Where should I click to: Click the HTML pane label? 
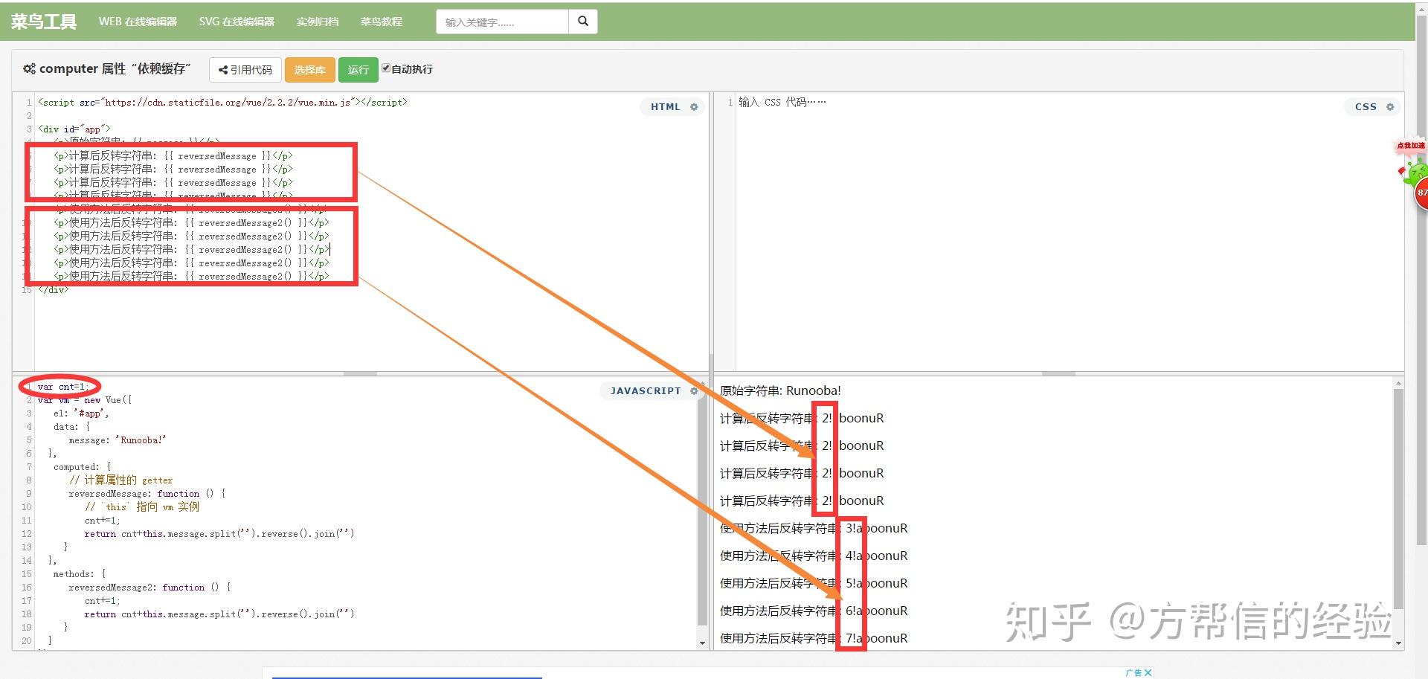[x=666, y=106]
